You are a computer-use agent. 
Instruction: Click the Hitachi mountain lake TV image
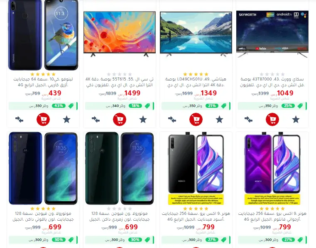coord(196,34)
